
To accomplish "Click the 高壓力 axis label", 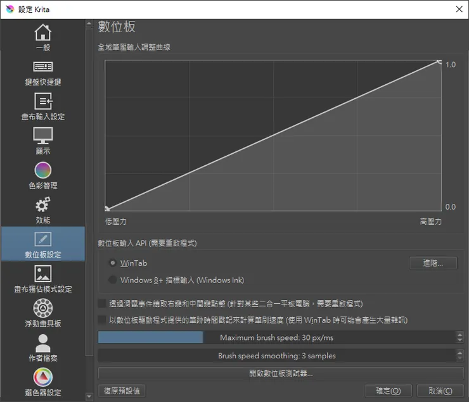I will point(430,222).
